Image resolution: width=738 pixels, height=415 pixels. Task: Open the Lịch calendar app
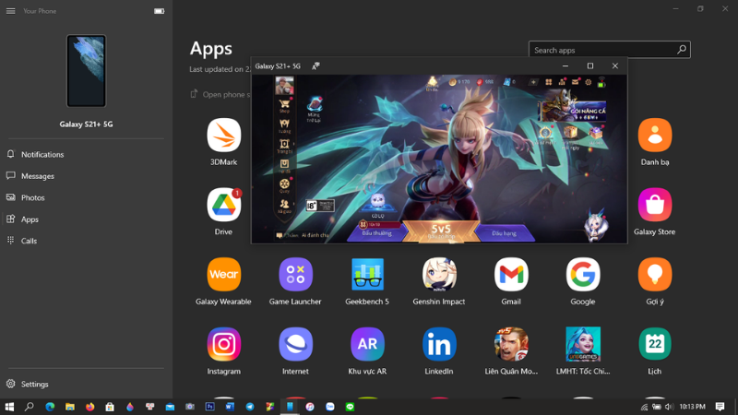pyautogui.click(x=655, y=344)
